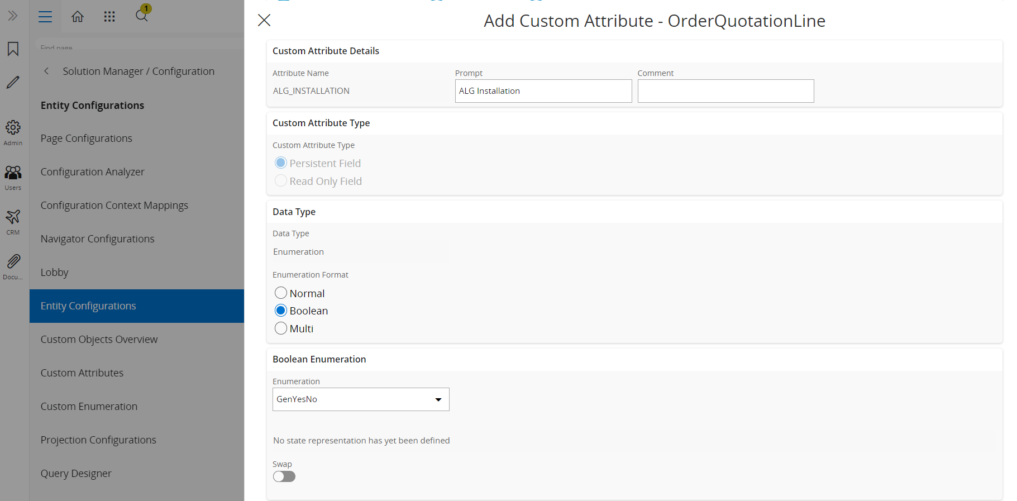Open Custom Objects Overview
Viewport: 1017px width, 501px height.
click(137, 339)
